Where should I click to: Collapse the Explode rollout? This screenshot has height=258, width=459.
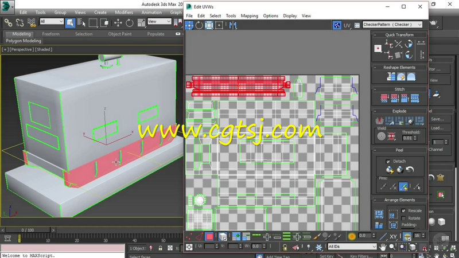coord(375,111)
